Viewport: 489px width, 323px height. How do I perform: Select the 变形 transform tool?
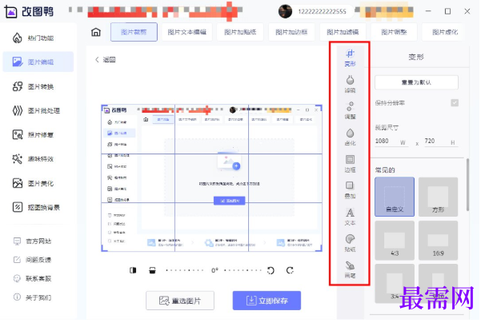[x=350, y=58]
